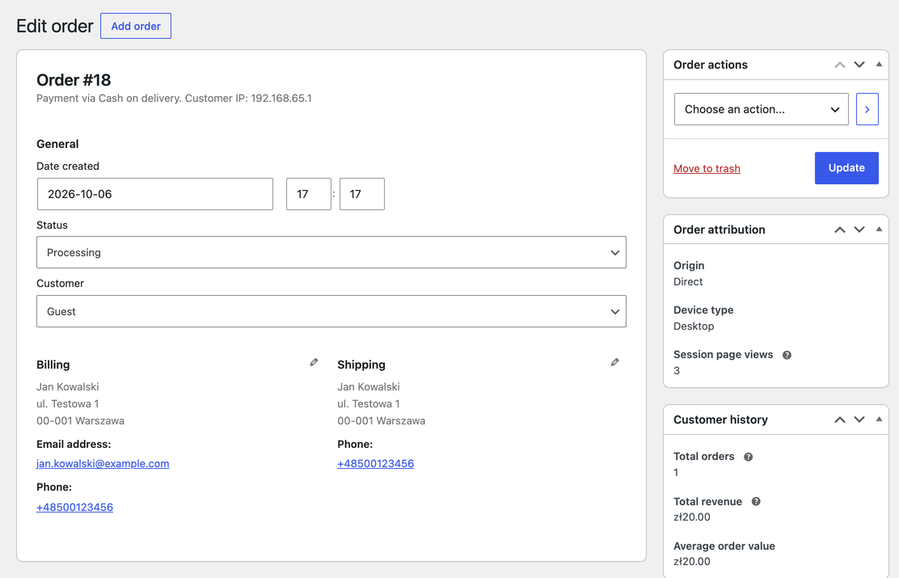Apply the chosen order action arrow
This screenshot has width=899, height=578.
pyautogui.click(x=867, y=109)
